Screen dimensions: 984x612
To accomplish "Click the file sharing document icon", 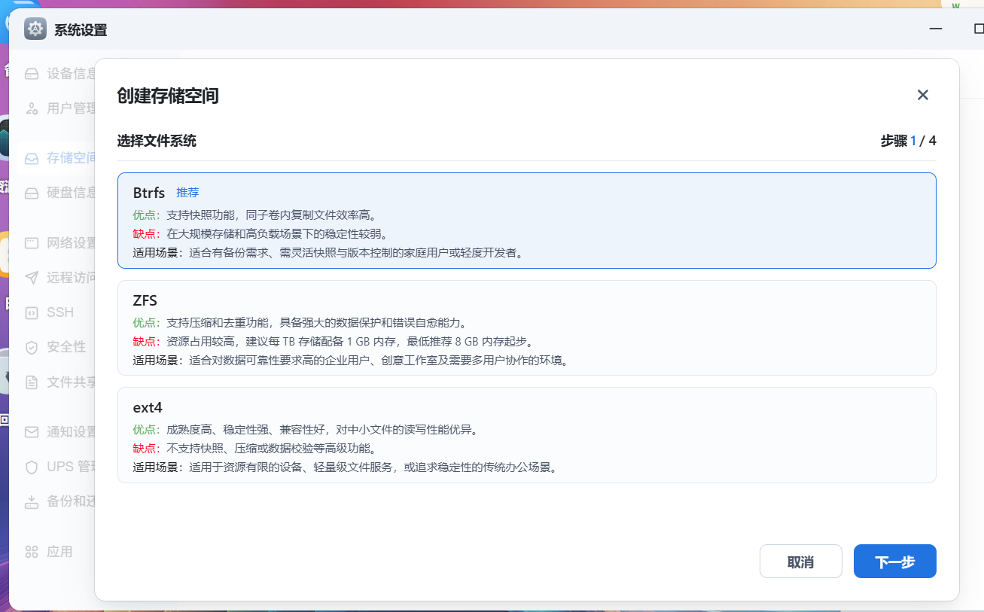I will (32, 382).
